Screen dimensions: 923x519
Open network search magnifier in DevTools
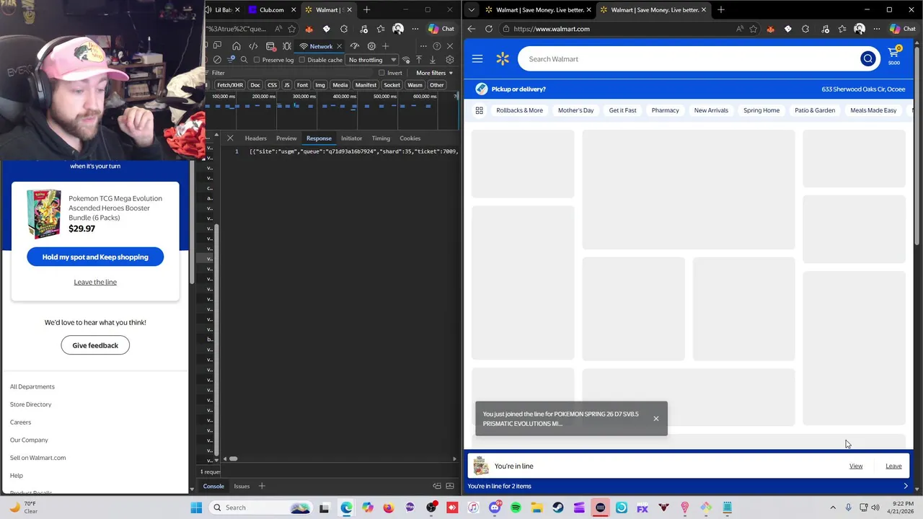coord(244,60)
